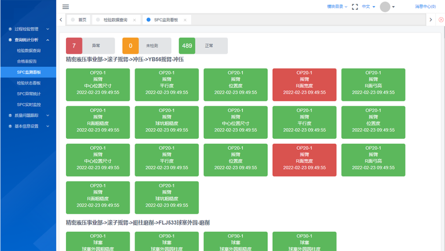The height and width of the screenshot is (251, 445).
Task: Open first-row 平行度 card
Action: 167,85
